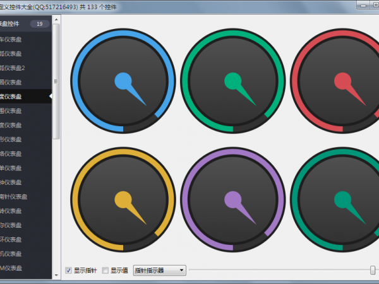Image resolution: width=379 pixels, height=284 pixels.
Task: Click the 19 count badge in the sidebar header
Action: click(39, 24)
